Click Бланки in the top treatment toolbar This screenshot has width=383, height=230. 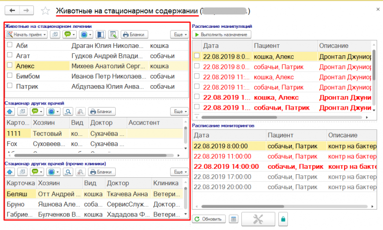pos(134,34)
